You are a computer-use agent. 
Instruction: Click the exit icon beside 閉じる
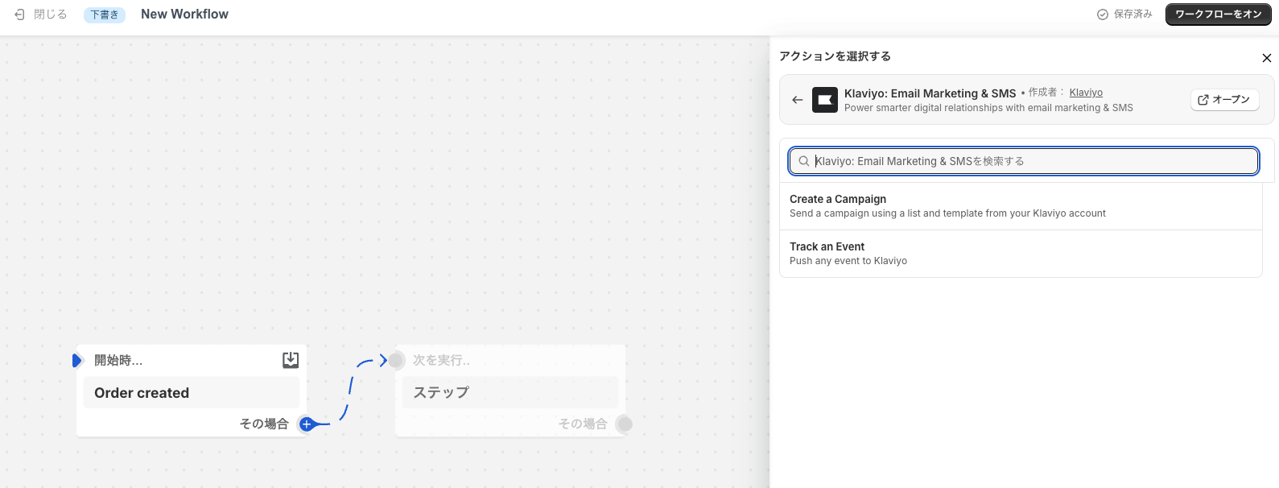pyautogui.click(x=20, y=14)
